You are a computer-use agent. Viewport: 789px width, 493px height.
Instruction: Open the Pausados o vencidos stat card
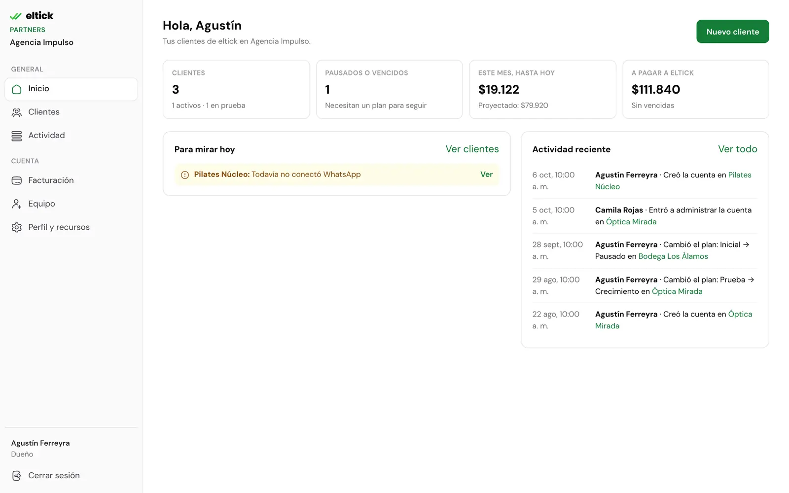389,89
